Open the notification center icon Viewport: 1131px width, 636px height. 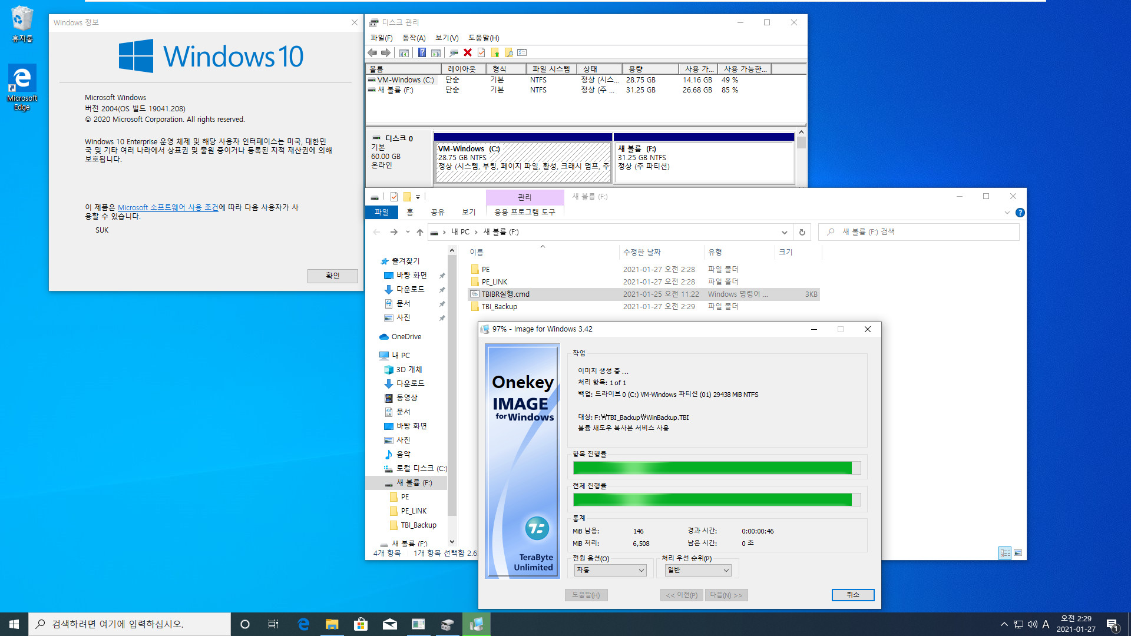click(1113, 624)
